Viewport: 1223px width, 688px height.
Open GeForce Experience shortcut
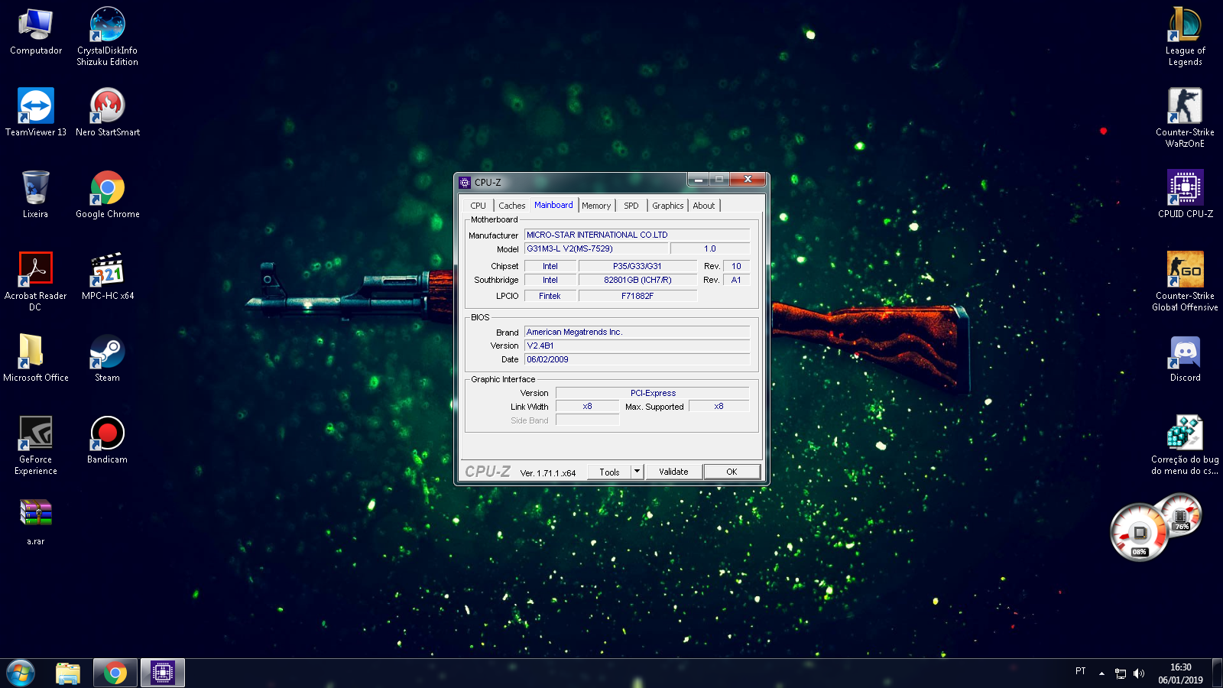[x=35, y=446]
